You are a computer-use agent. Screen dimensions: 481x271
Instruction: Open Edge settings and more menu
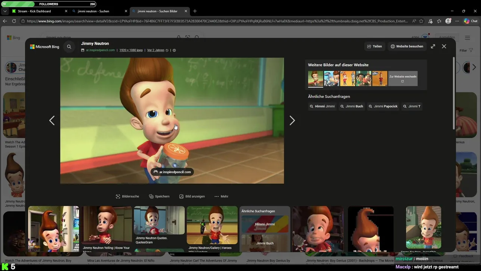point(457,21)
